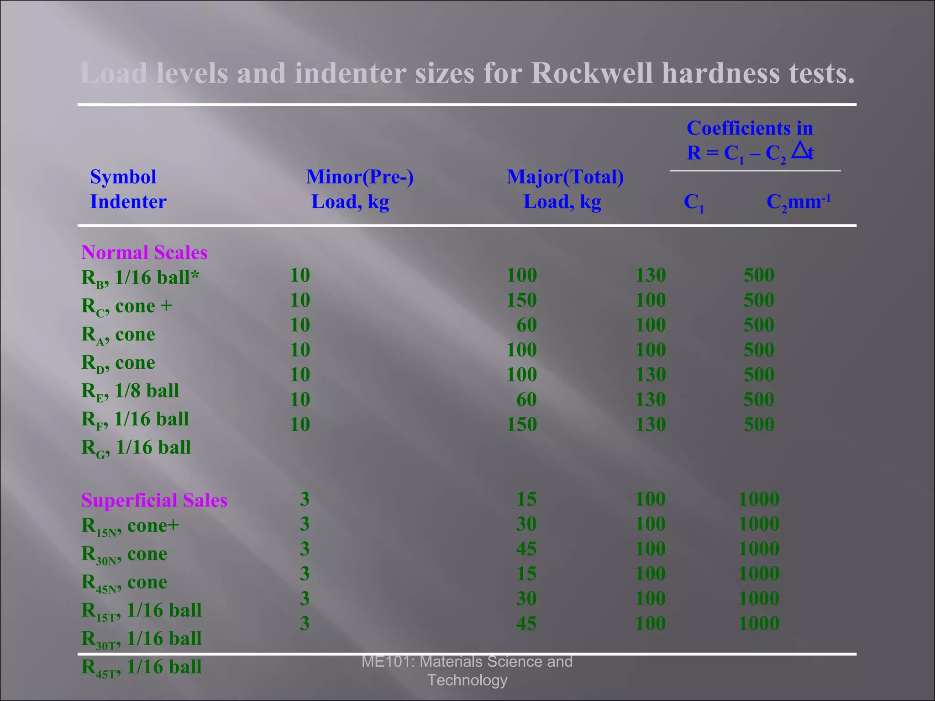This screenshot has width=935, height=701.
Task: Click 'Load, kg' beneath Minor(Pre-)
Action: (x=350, y=202)
